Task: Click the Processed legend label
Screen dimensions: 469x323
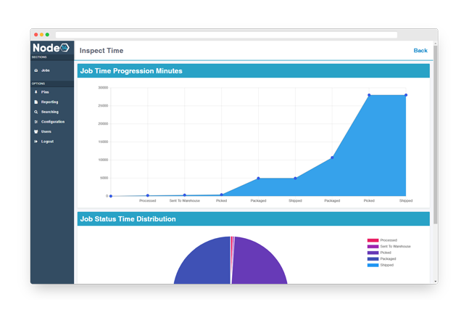Action: [389, 240]
